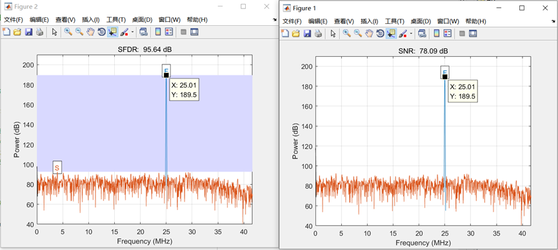Screen dimensions: 558x250
Task: Click Power (dB) axis label in Figure 1
Action: 295,141
